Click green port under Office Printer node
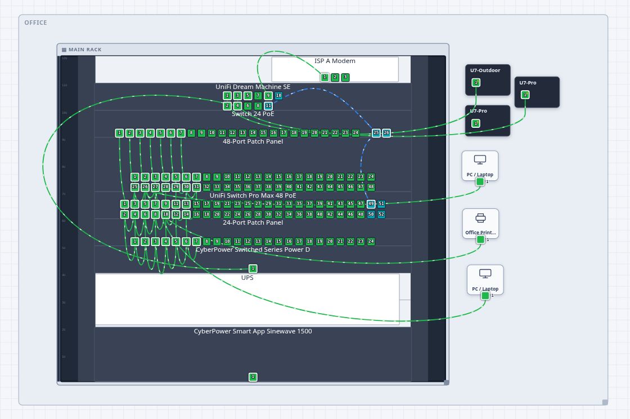 [480, 240]
